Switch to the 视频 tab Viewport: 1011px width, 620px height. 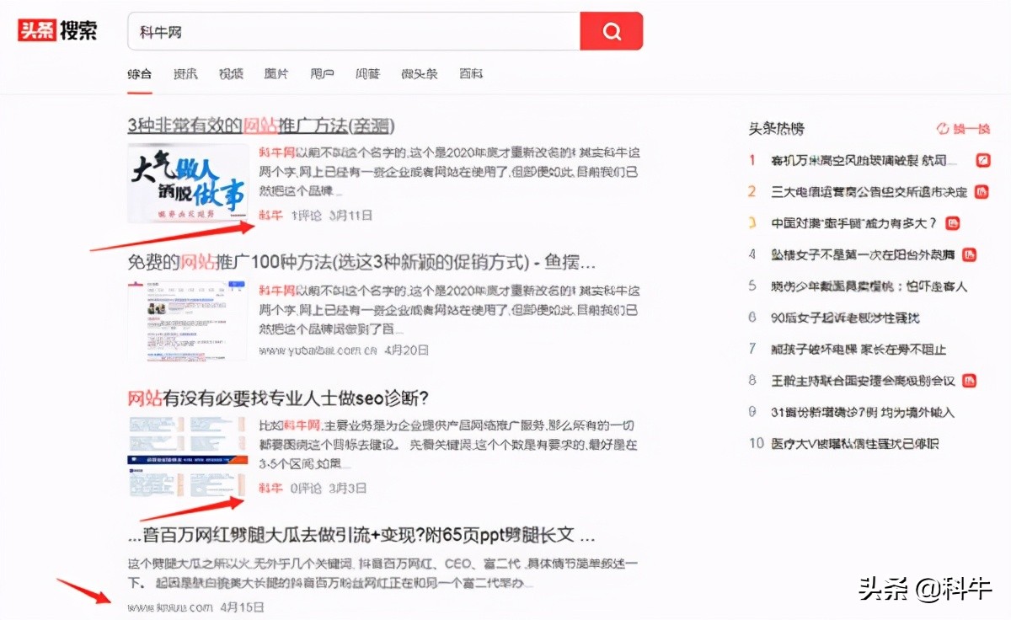pyautogui.click(x=231, y=74)
